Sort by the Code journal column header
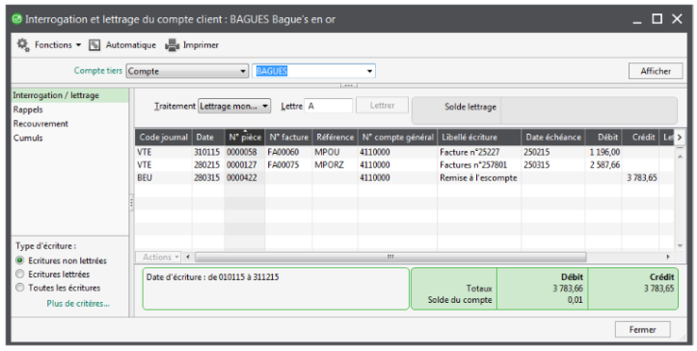Viewport: 697px width, 351px height. coord(163,138)
